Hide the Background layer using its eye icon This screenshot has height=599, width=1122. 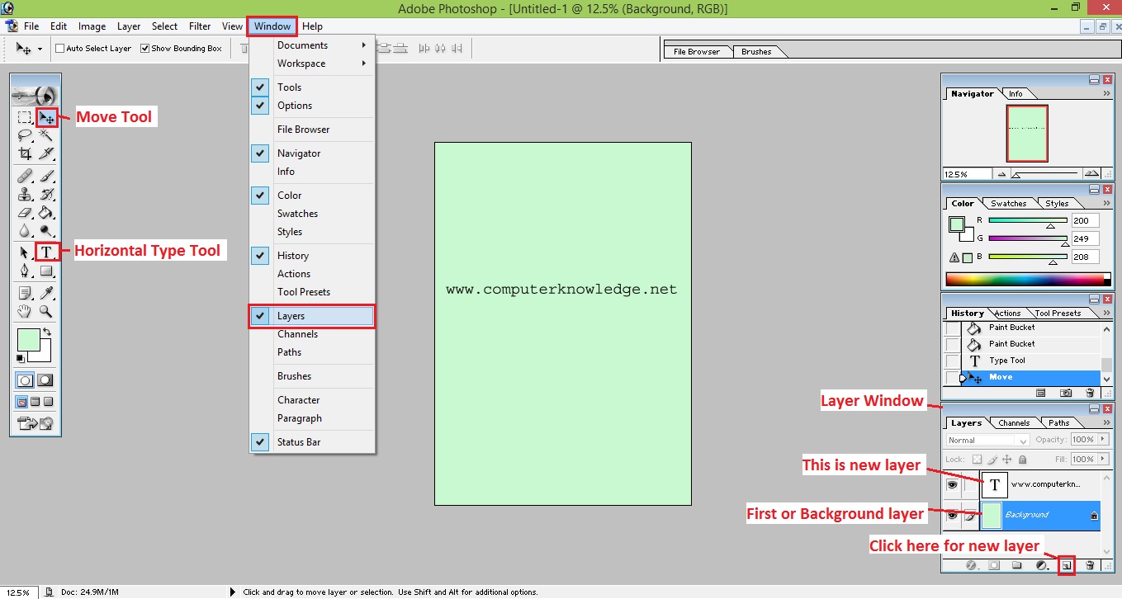[x=951, y=516]
